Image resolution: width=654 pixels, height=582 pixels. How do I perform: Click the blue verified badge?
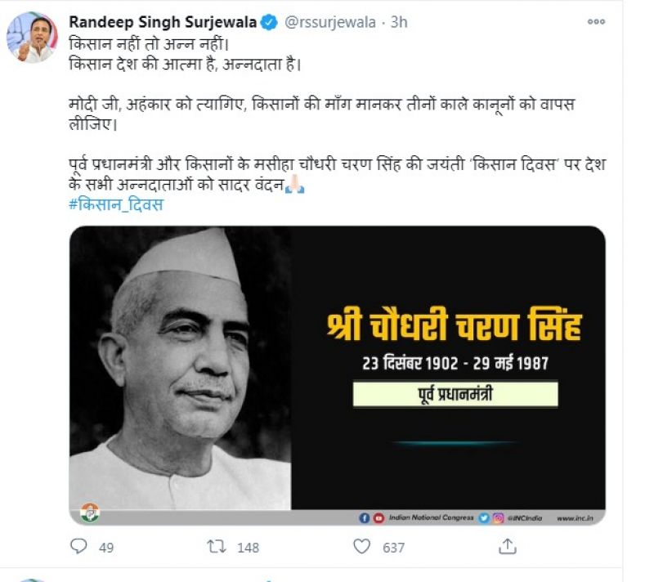[x=269, y=22]
